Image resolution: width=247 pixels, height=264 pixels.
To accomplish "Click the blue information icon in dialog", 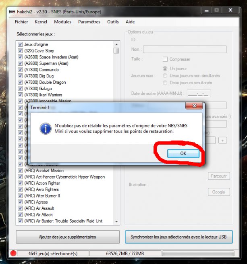I will tap(44, 129).
